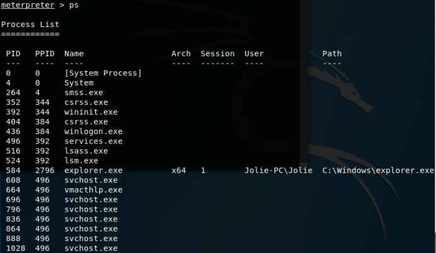Viewport: 436px width, 253px height.
Task: Click PID 496 of services.exe
Action: tap(13, 141)
